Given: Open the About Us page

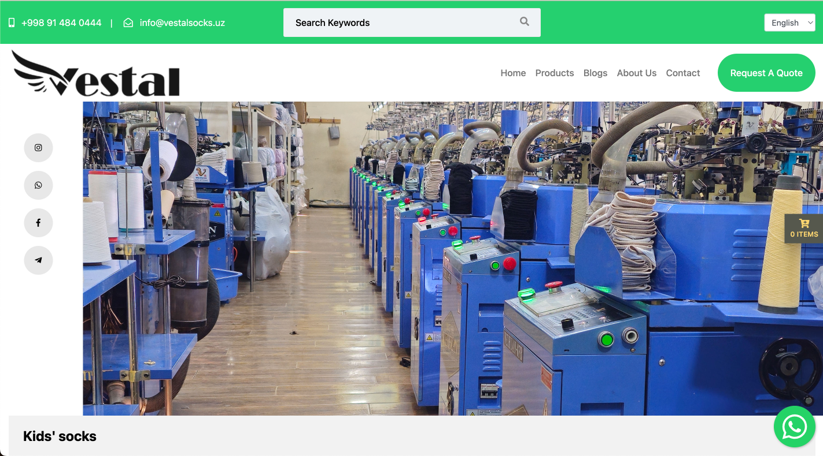Looking at the screenshot, I should 636,73.
